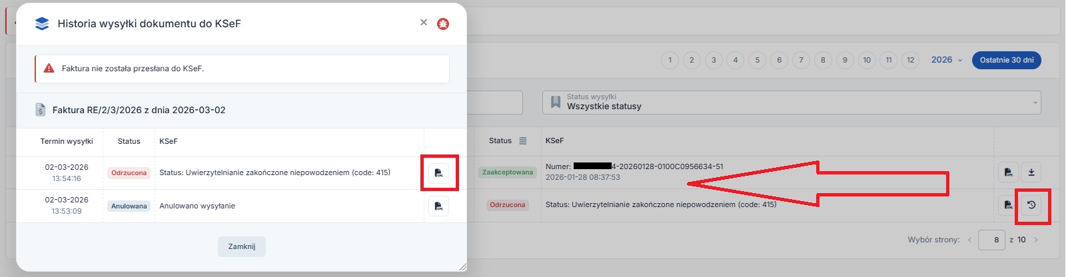Download the Zaakceptowana invoice from the table
The image size is (1072, 277).
1031,172
